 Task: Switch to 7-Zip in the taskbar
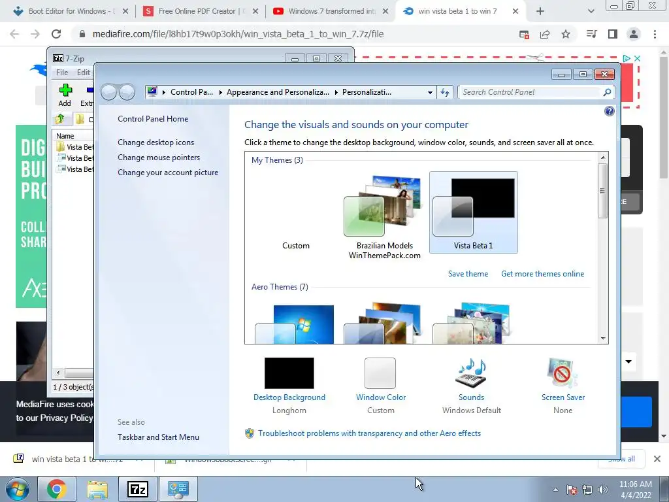coord(137,489)
